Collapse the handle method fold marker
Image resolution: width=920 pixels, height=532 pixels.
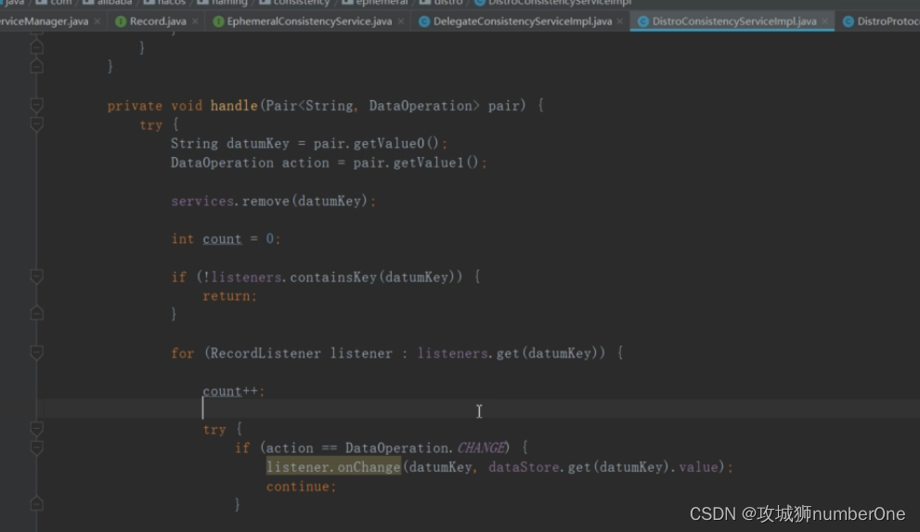tap(36, 106)
